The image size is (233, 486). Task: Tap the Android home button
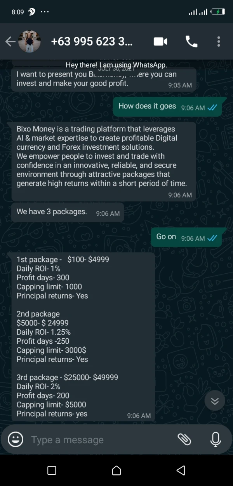[116, 471]
